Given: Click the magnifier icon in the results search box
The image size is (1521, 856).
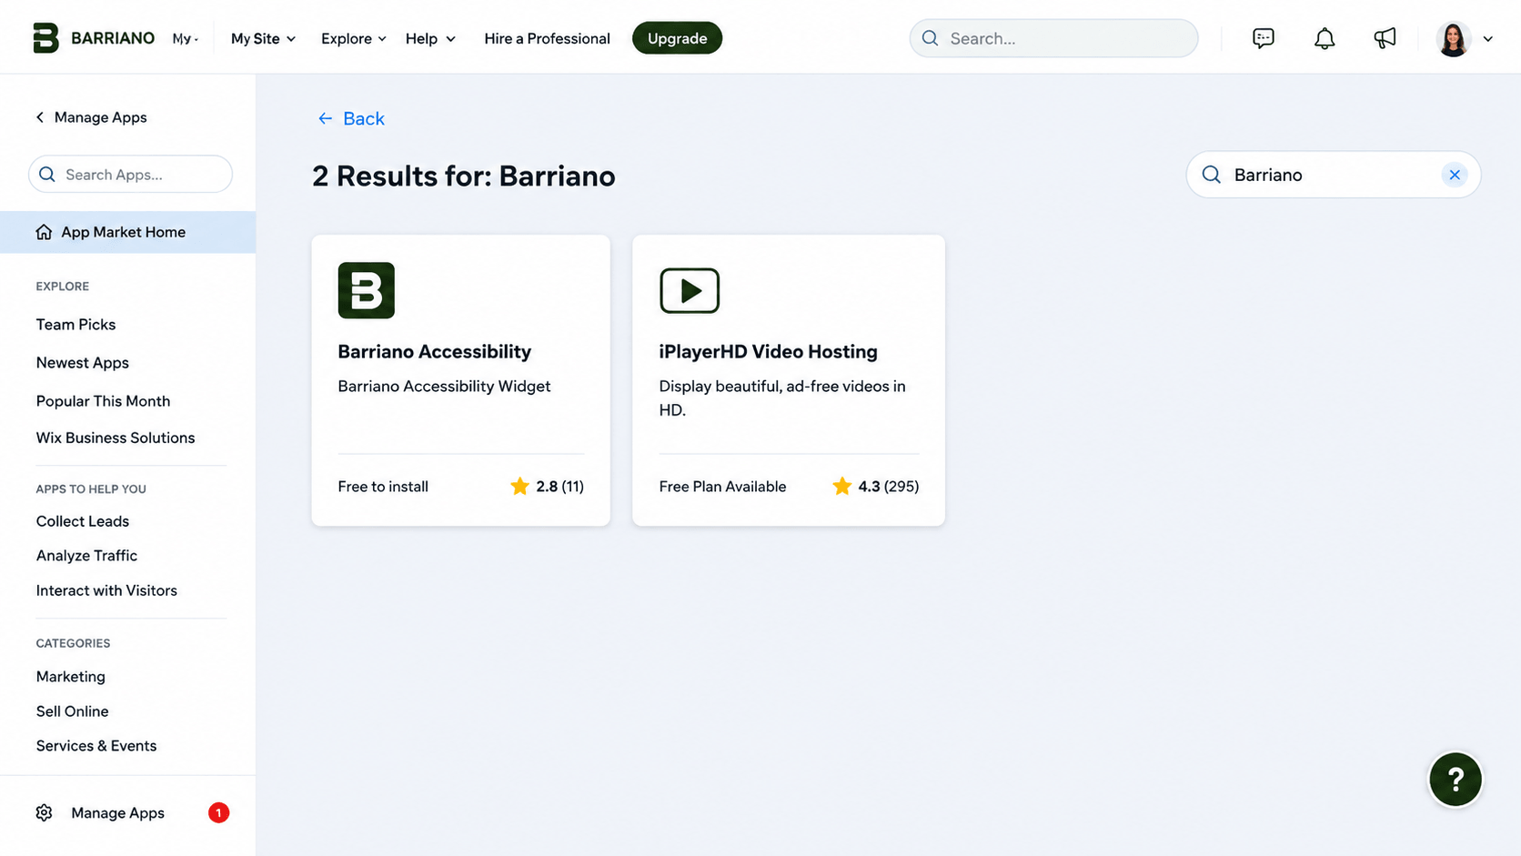Looking at the screenshot, I should [x=1212, y=175].
